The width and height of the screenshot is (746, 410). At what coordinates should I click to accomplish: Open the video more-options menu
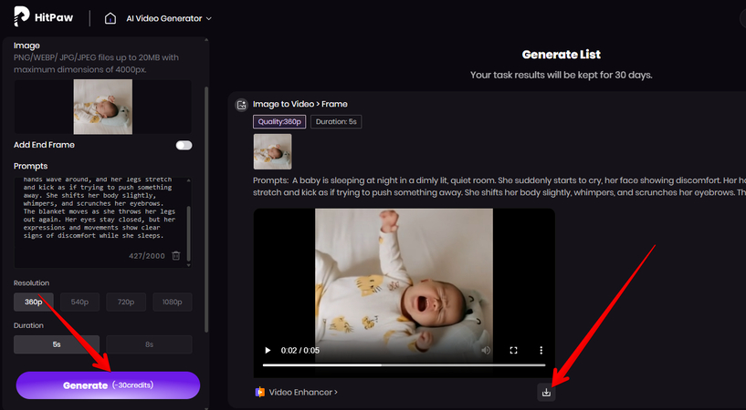[x=541, y=350]
